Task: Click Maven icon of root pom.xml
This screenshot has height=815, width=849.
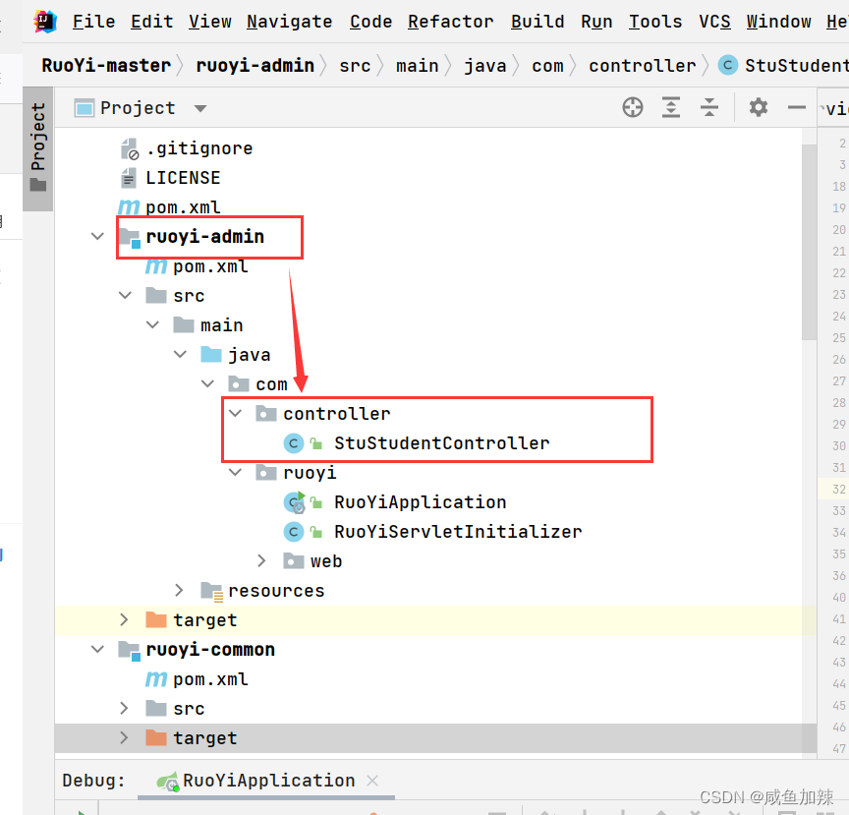Action: (129, 207)
